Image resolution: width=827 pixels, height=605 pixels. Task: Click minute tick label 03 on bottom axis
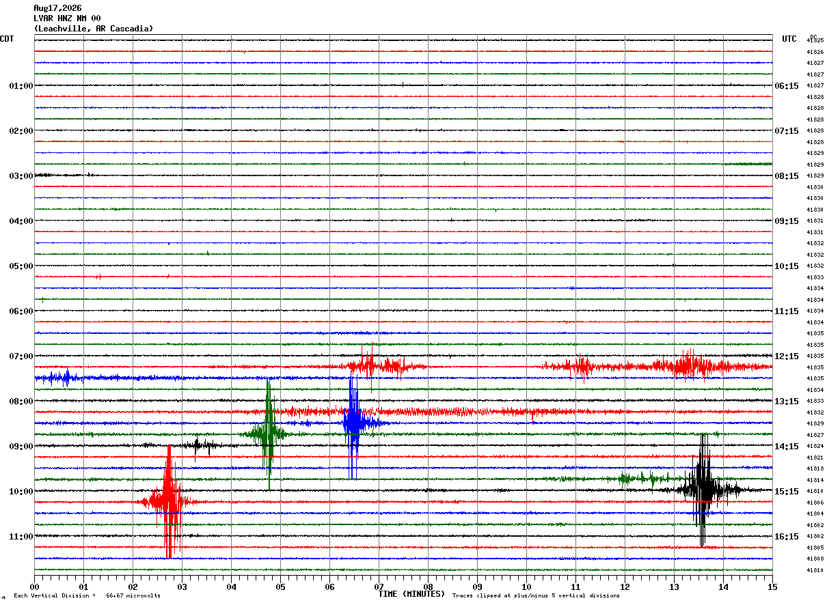point(182,587)
